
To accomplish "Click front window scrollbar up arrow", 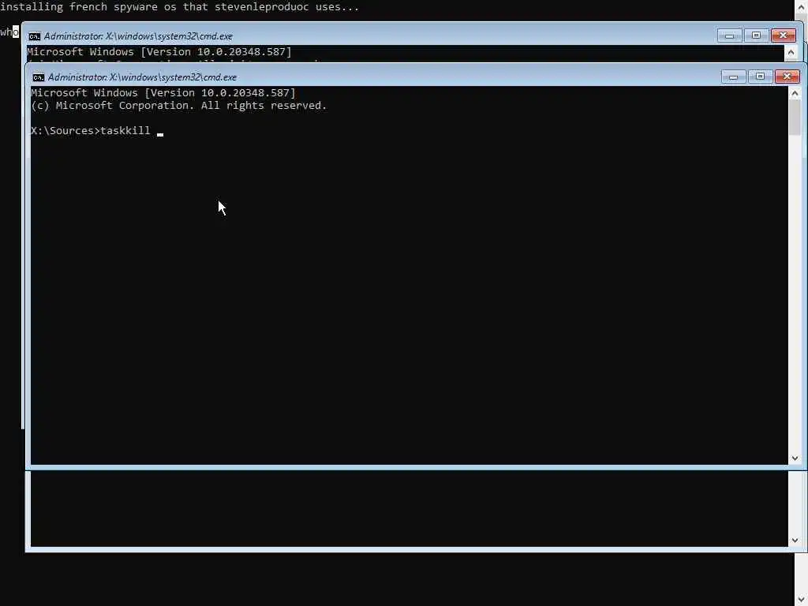I will point(795,93).
